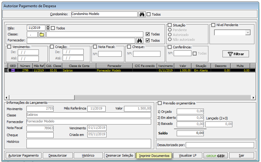Screen dimensions: 261x162
Task: Sort by Valor column header
Action: [x=183, y=66]
